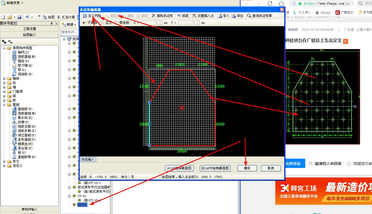
Task: Select CT-17 in component list
Action: [82, 205]
